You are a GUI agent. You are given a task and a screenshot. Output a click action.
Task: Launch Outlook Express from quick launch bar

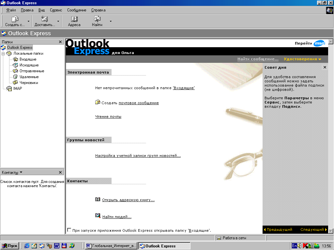(41, 246)
